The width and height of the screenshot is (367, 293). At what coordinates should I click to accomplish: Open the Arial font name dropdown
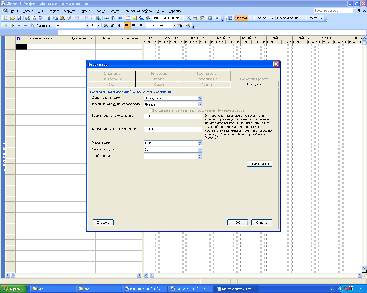(x=88, y=25)
